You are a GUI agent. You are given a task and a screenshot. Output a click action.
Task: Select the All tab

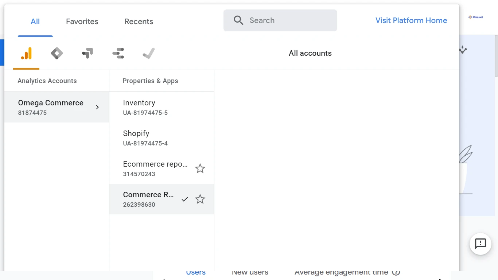coord(35,22)
